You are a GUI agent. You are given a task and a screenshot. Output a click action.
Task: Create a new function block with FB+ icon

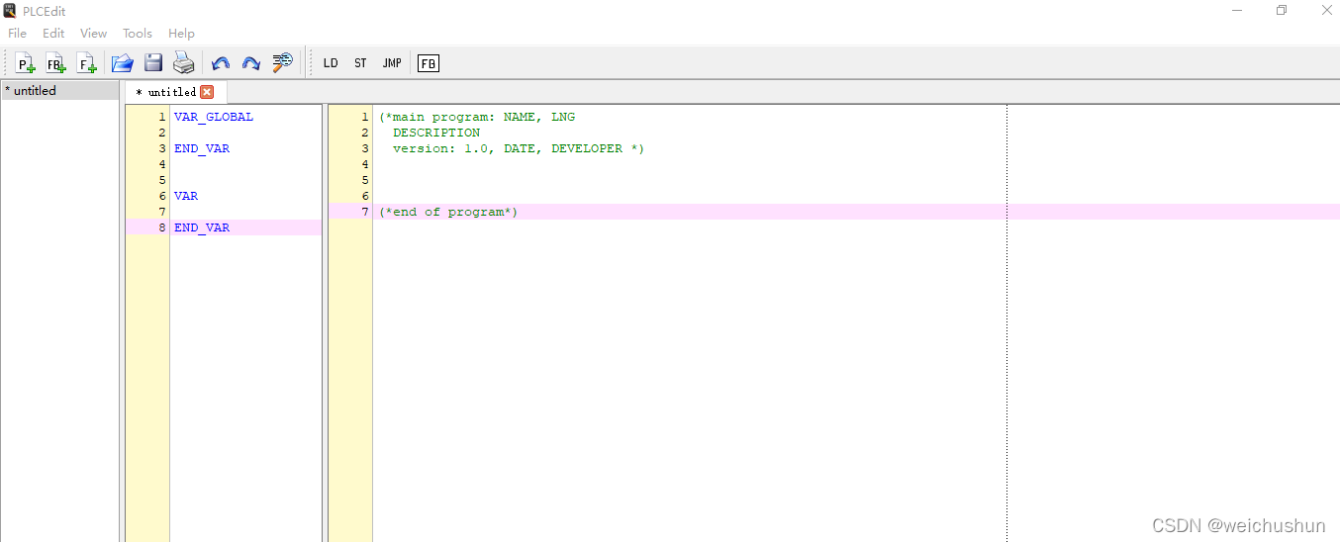(55, 63)
